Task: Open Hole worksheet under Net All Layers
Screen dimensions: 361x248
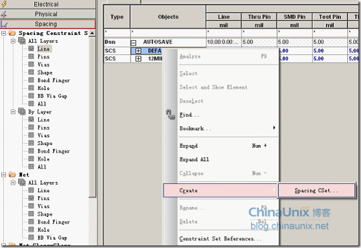Action: point(43,230)
